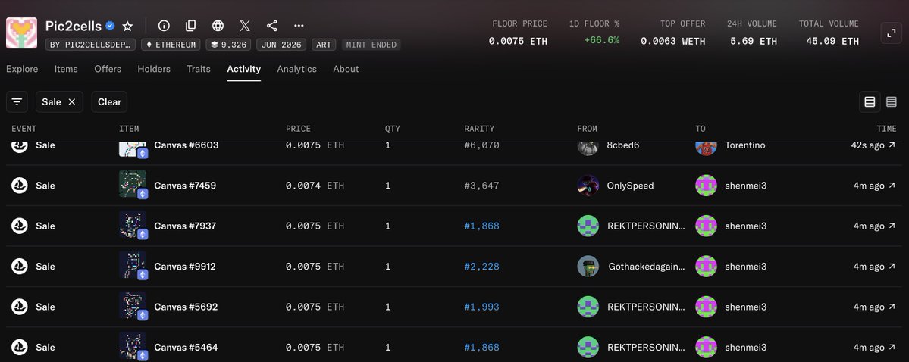Open the Analytics tab
The image size is (909, 362).
tap(297, 69)
